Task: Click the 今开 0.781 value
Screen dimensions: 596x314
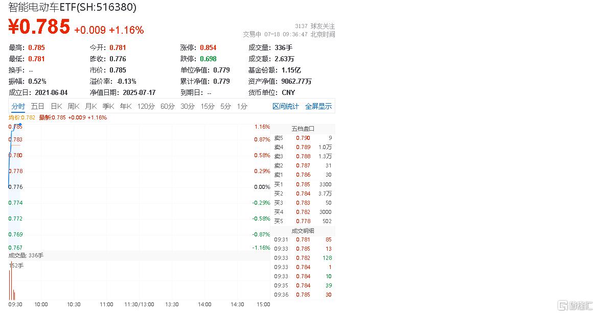Action: pos(118,48)
